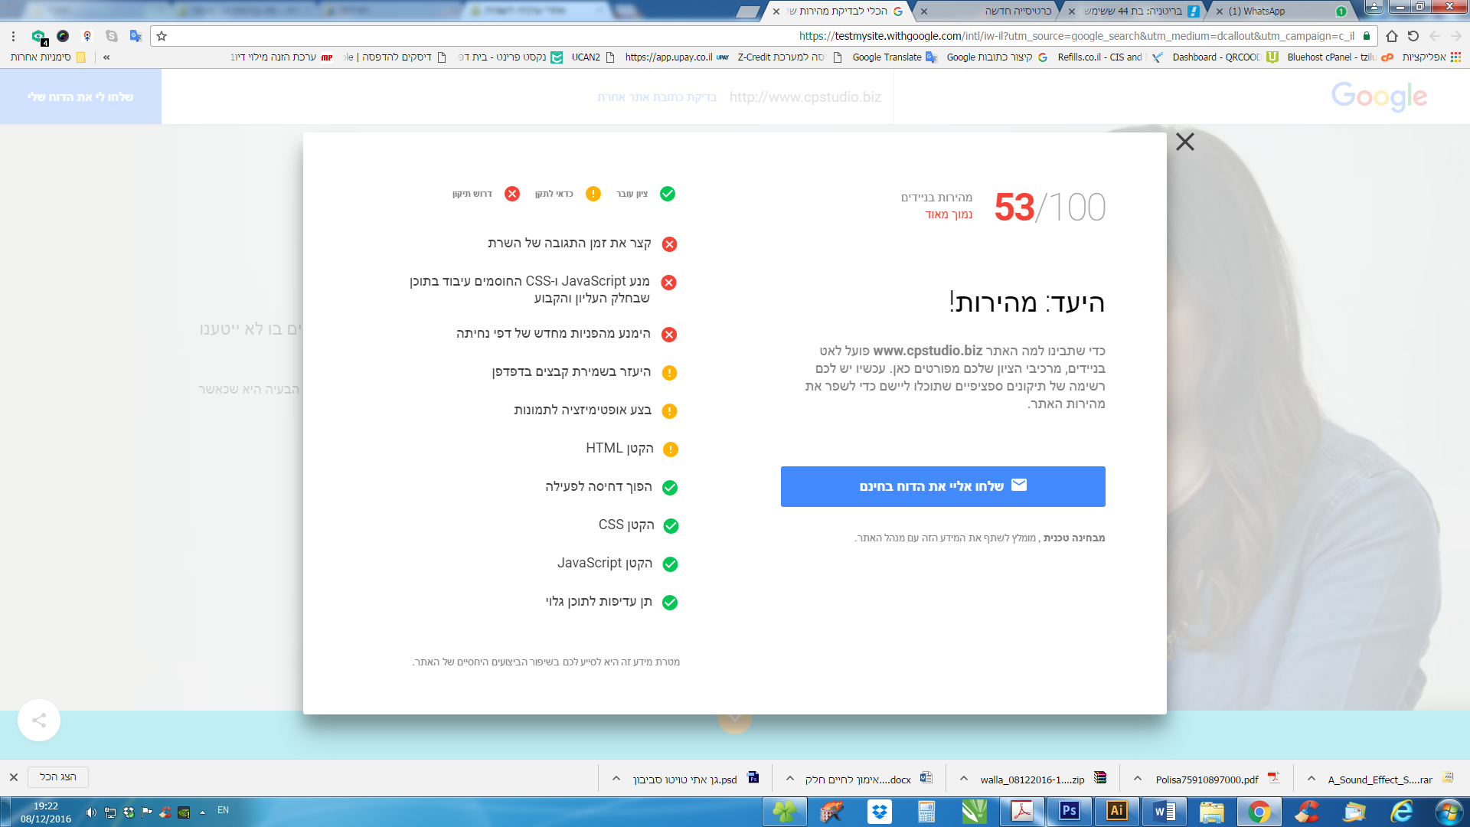Screen dimensions: 1470x827
Task: Click the red X on server response item
Action: click(x=669, y=244)
